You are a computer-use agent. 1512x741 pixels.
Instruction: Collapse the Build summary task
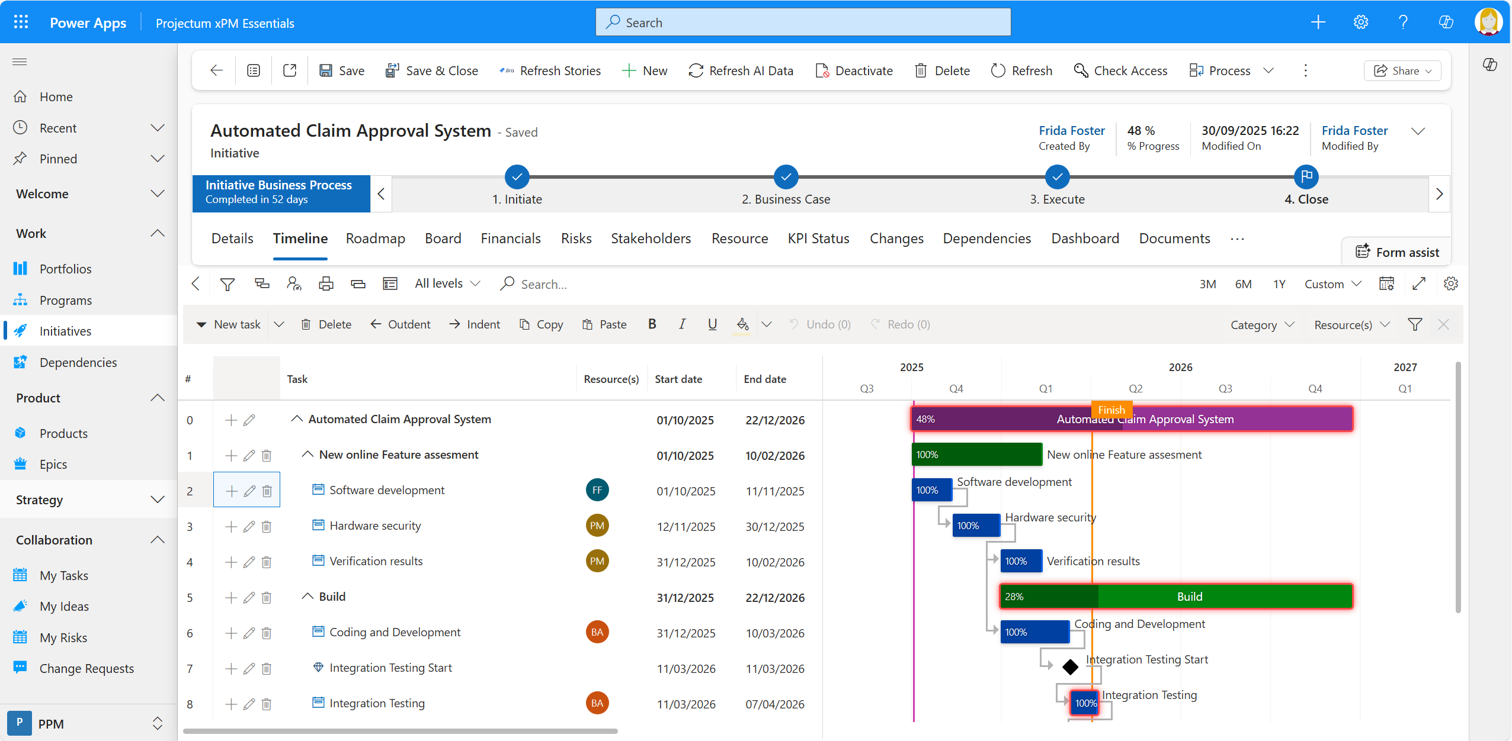point(307,597)
